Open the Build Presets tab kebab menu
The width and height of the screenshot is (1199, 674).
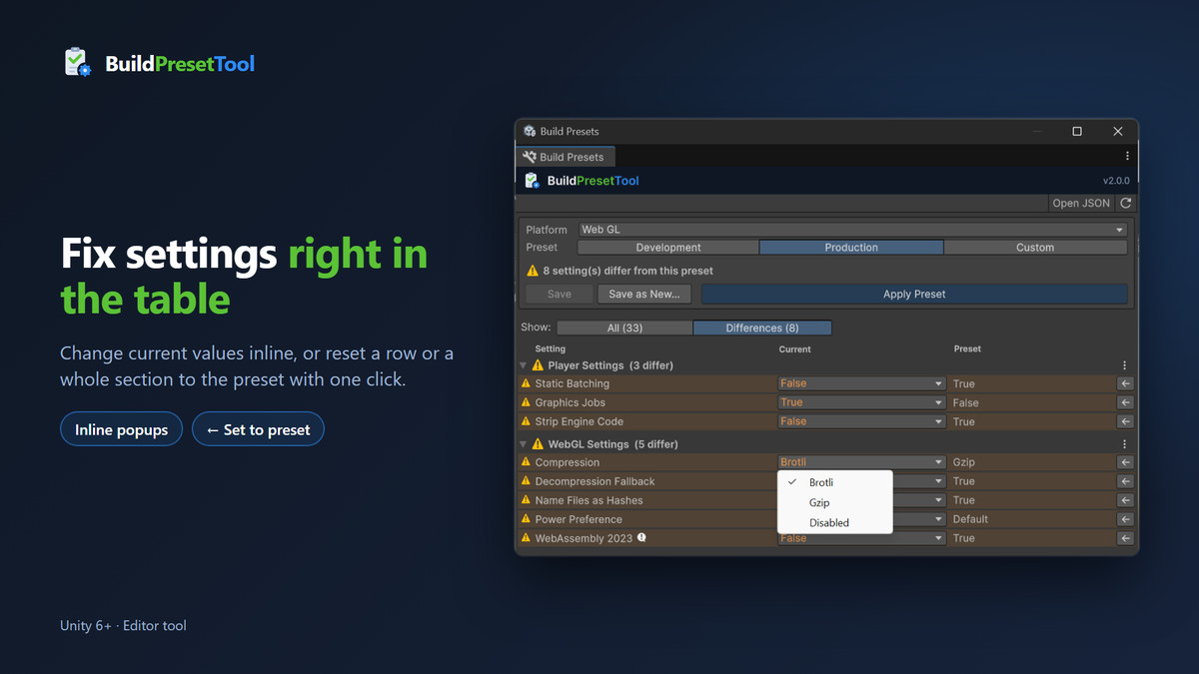pos(1127,156)
